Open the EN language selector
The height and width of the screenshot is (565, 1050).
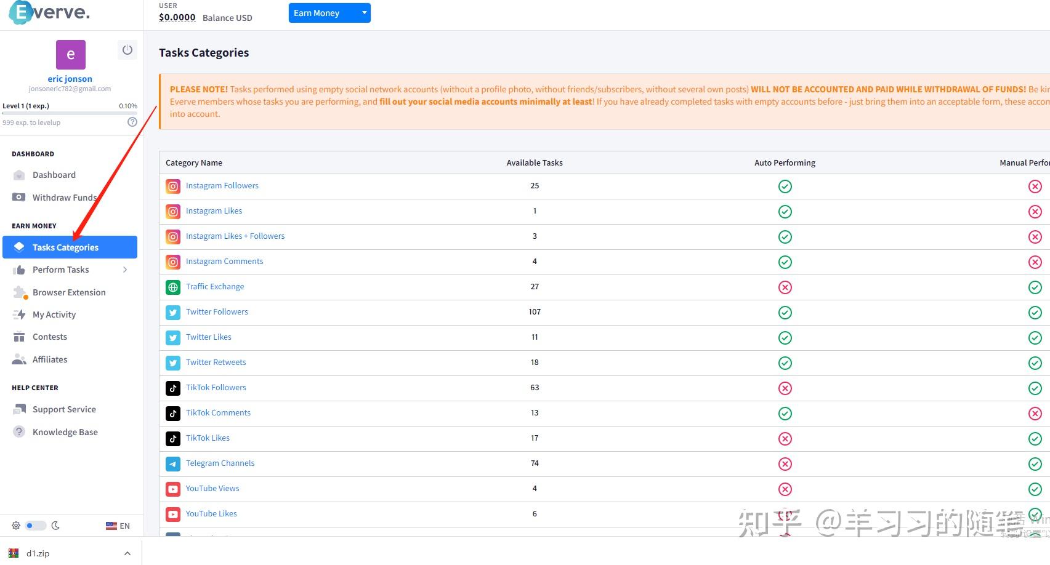(x=118, y=526)
